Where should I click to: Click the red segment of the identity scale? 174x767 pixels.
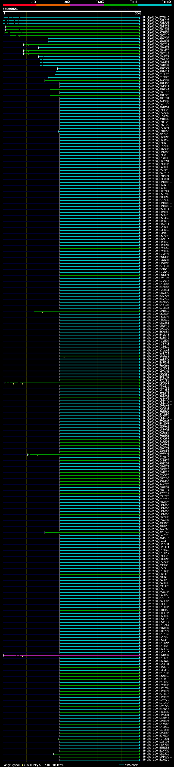click(19, 5)
